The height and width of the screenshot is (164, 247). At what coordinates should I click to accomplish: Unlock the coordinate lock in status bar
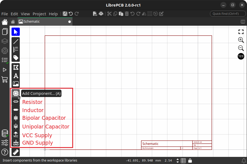pos(190,160)
